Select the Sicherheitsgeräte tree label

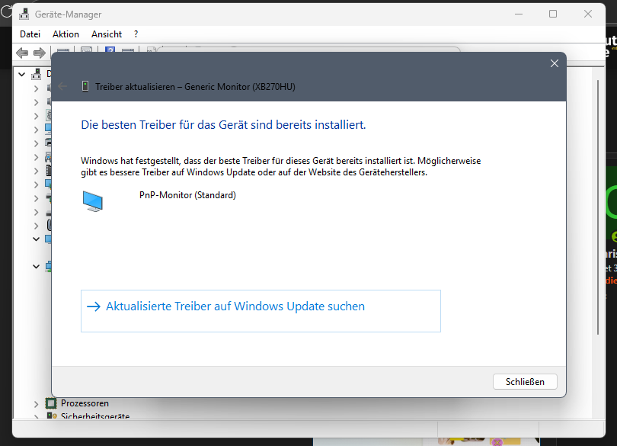pyautogui.click(x=95, y=416)
